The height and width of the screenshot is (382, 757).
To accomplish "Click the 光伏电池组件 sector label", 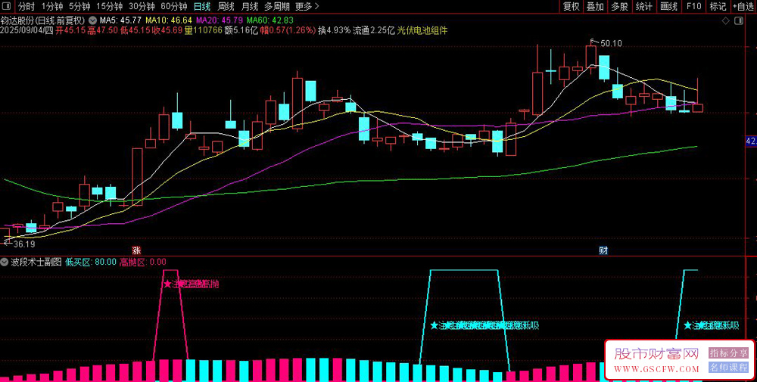I will click(422, 30).
